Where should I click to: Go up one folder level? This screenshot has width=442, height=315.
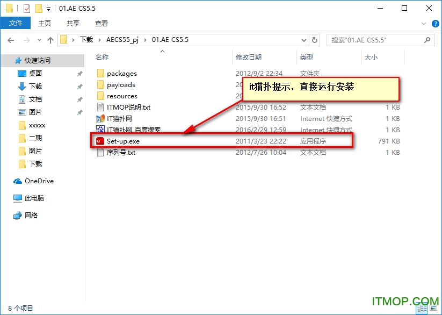pos(50,40)
